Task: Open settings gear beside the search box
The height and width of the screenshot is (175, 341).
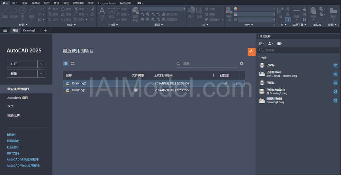Action: 242,63
